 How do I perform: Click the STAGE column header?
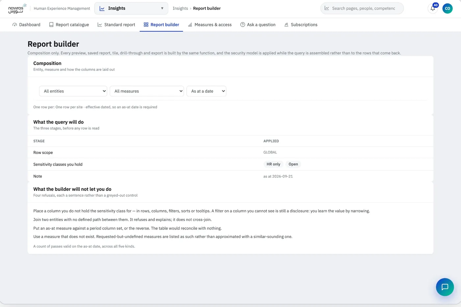[39, 141]
